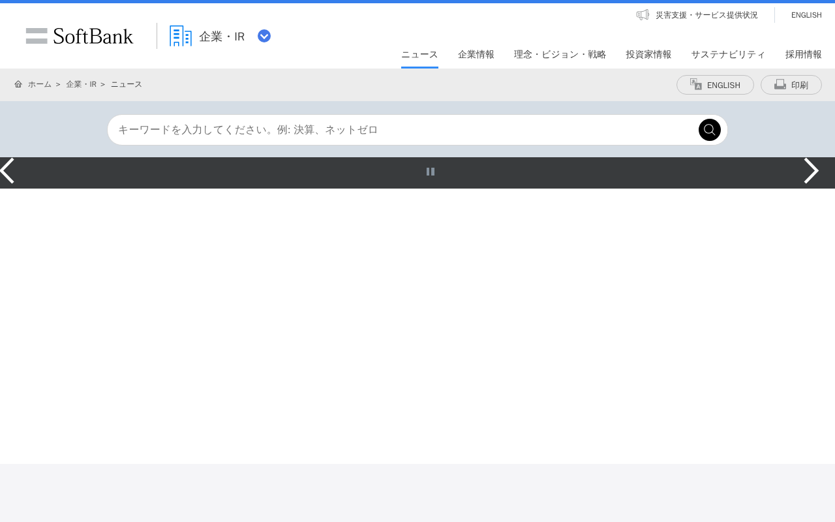Show previous carousel slide

tap(7, 171)
